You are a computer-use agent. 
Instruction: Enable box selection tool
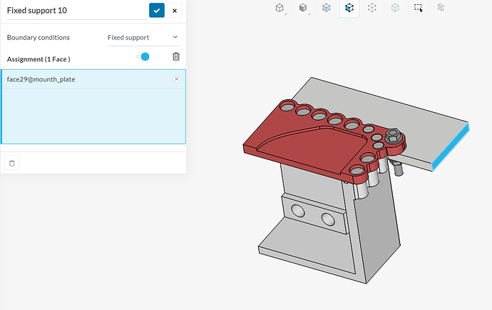(x=419, y=8)
